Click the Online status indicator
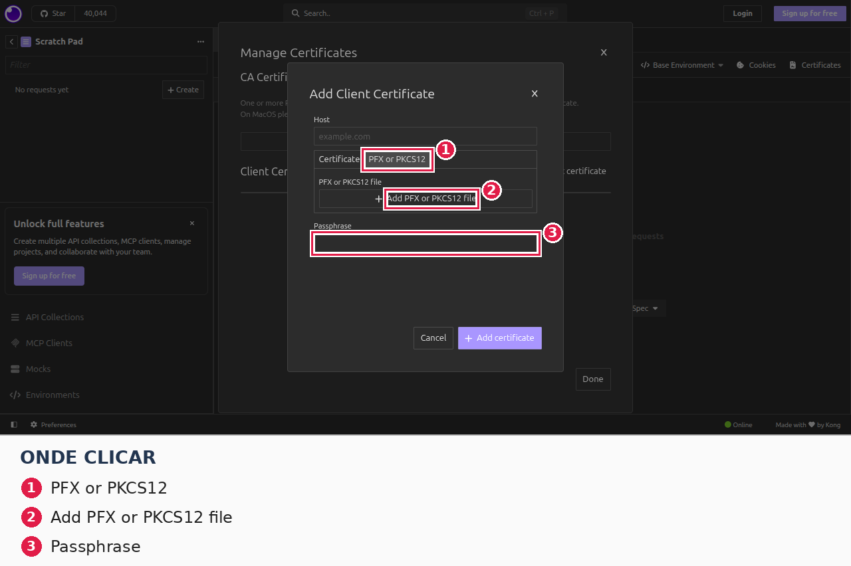Viewport: 851px width, 566px height. pos(738,424)
